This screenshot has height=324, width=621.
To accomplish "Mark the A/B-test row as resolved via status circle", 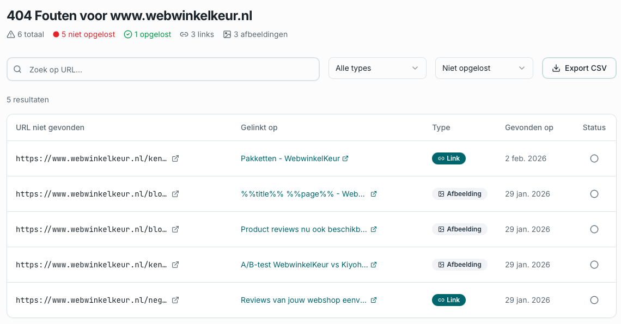I will 594,265.
